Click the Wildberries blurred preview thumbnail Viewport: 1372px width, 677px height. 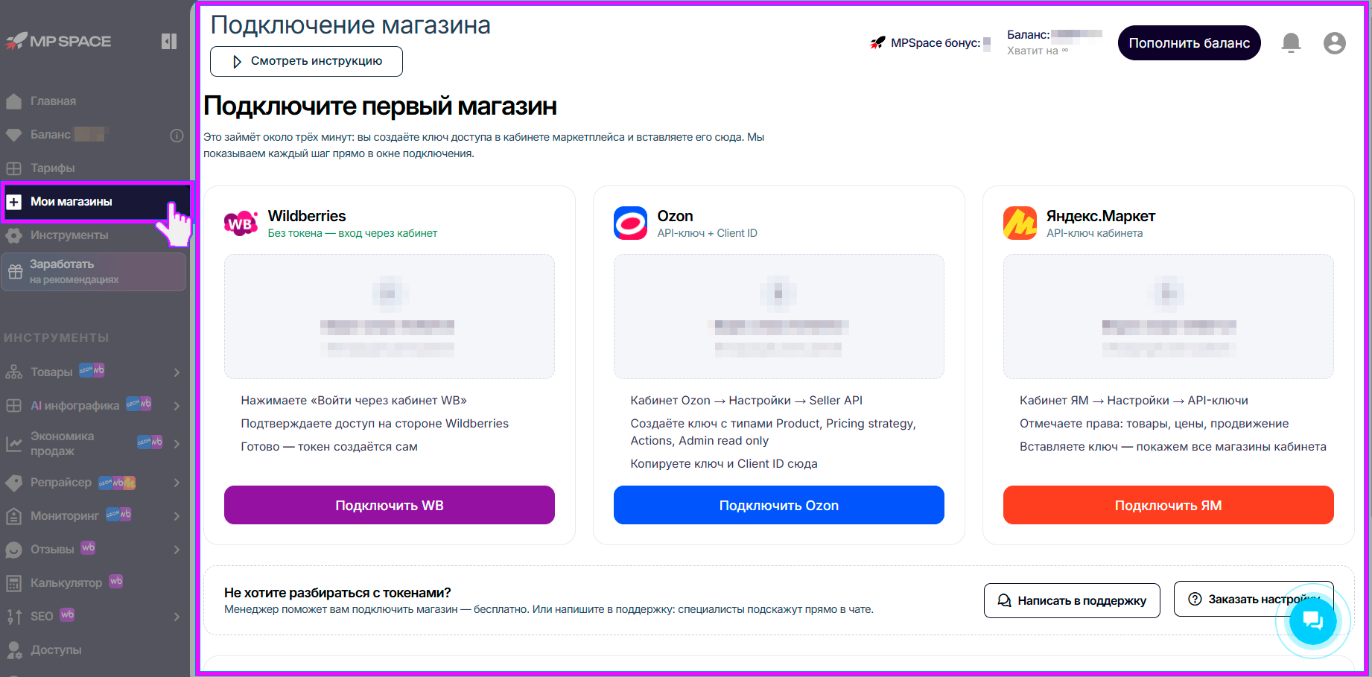click(x=389, y=317)
